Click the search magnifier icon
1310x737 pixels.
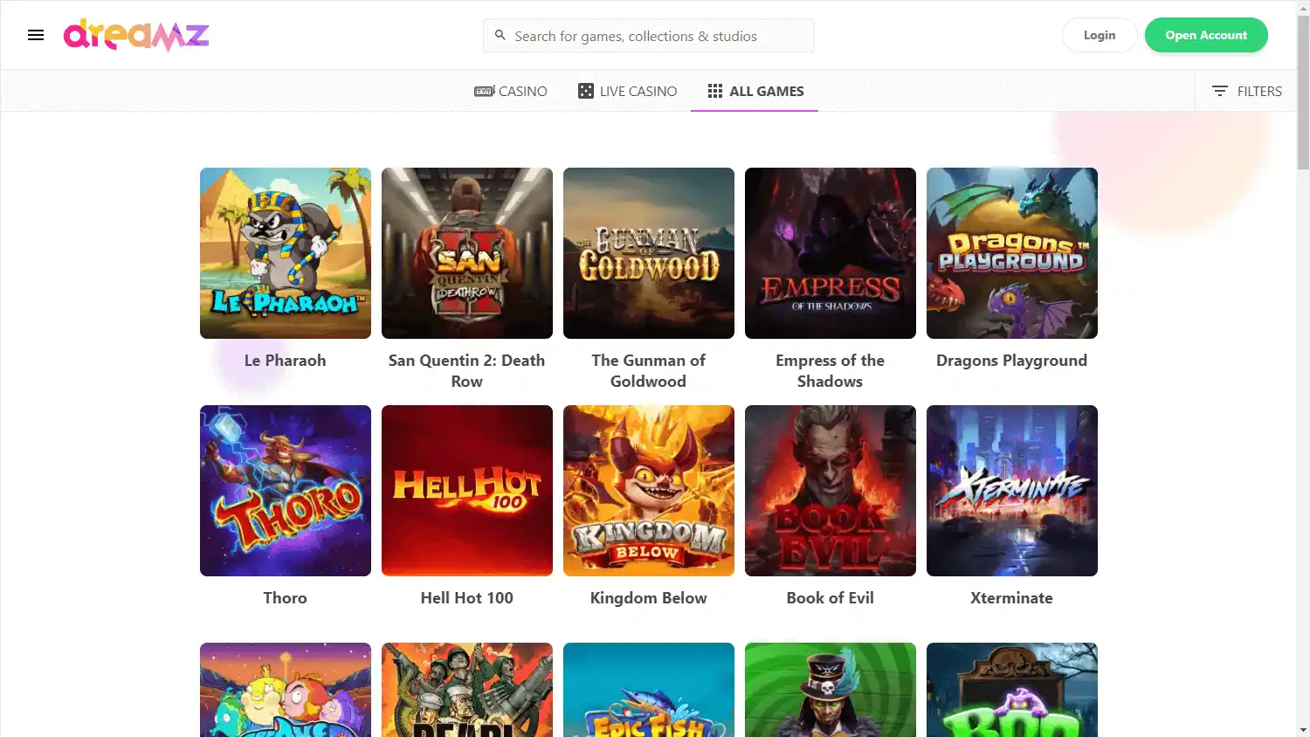click(500, 36)
